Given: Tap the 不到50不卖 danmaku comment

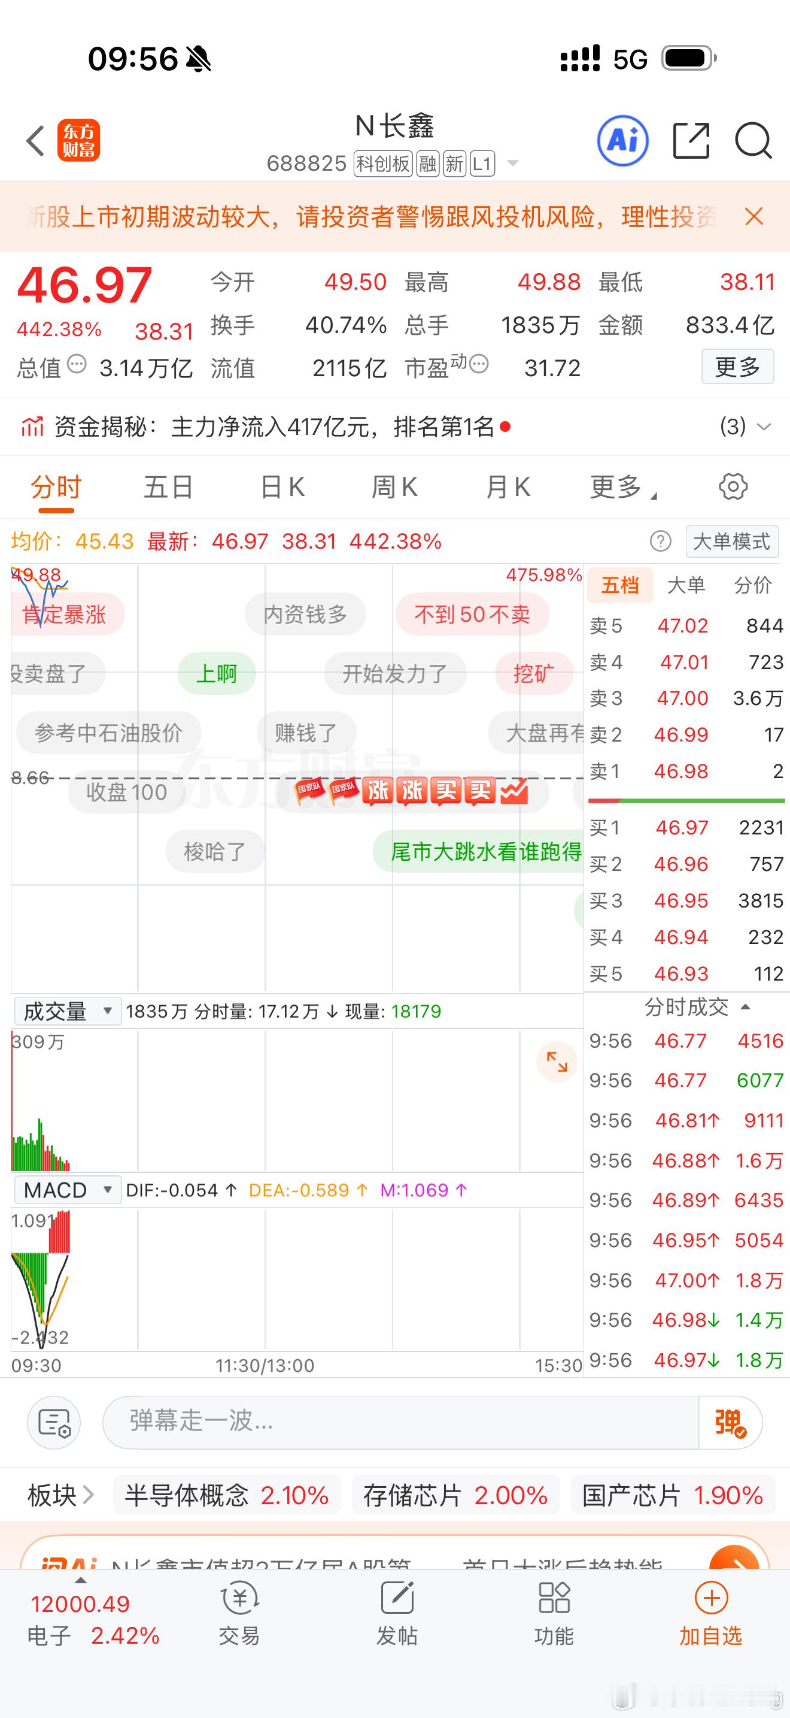Looking at the screenshot, I should (x=472, y=614).
